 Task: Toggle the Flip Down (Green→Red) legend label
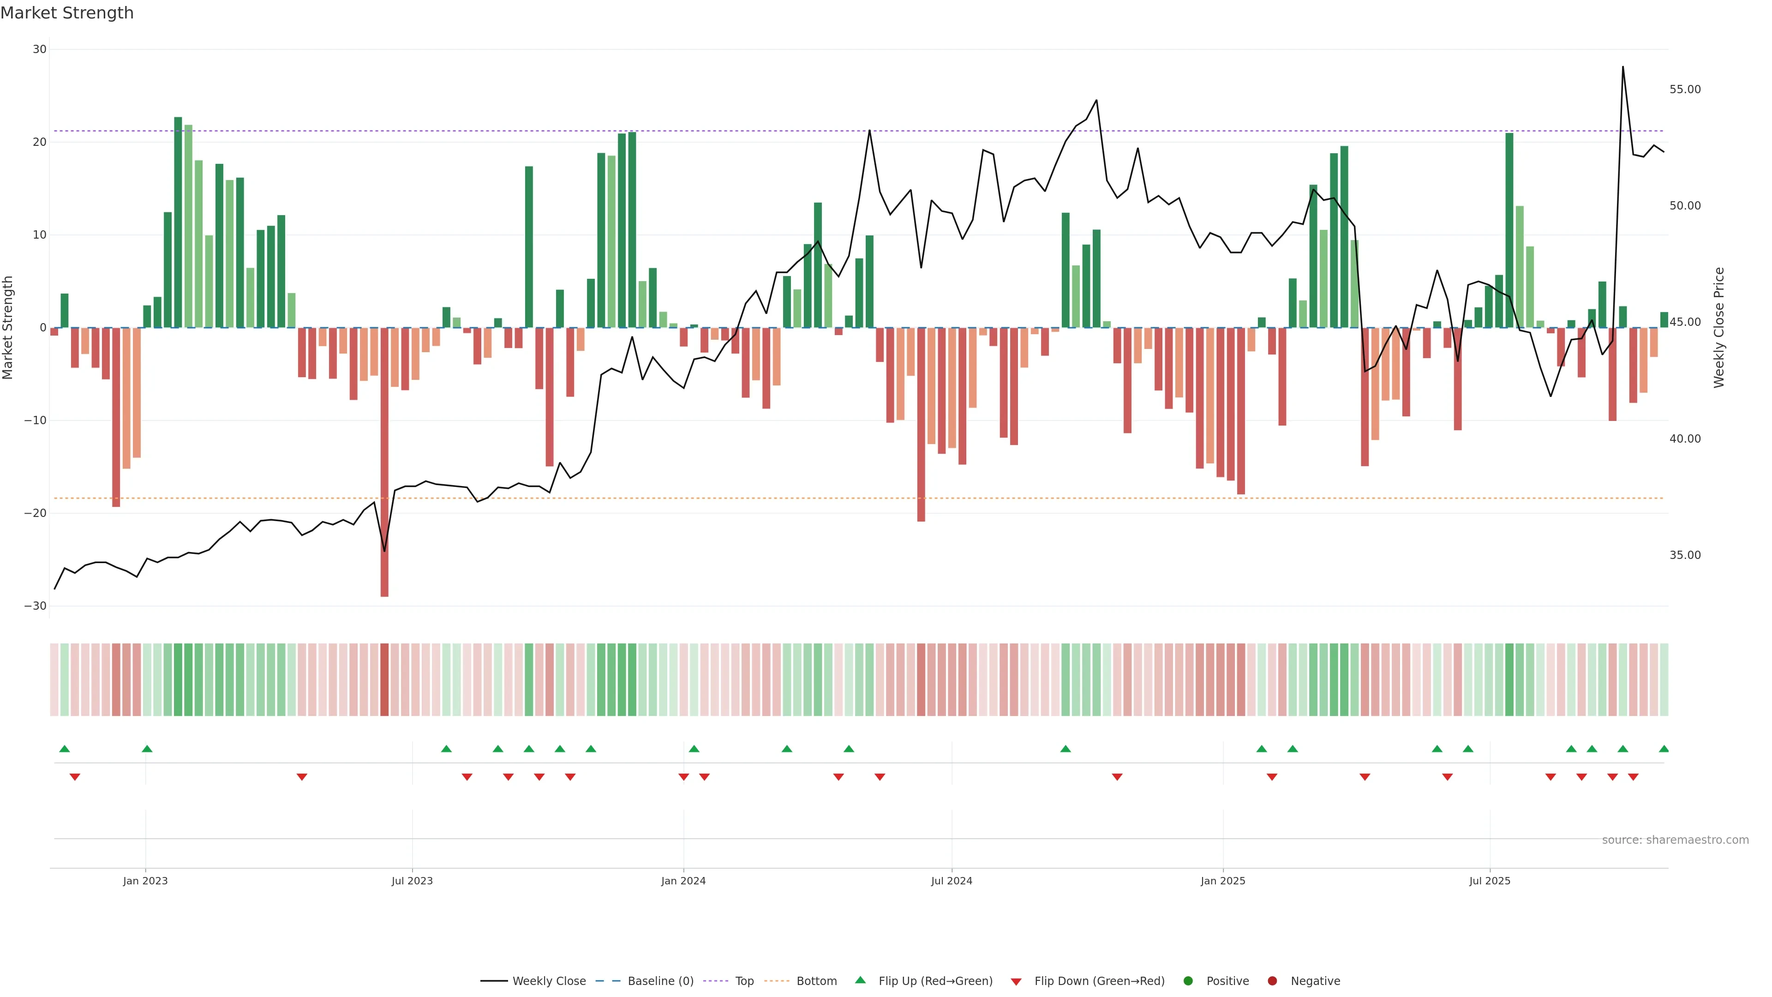click(x=1099, y=981)
